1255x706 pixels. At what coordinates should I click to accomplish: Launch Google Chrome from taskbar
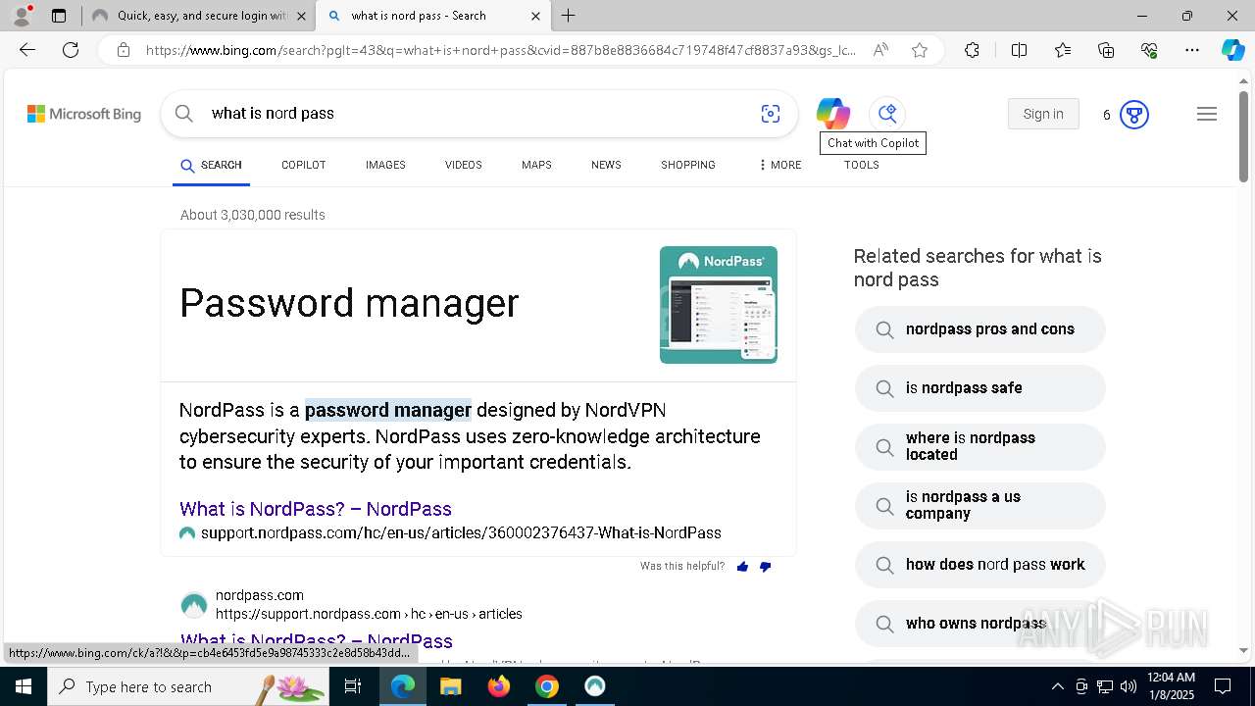pyautogui.click(x=547, y=686)
